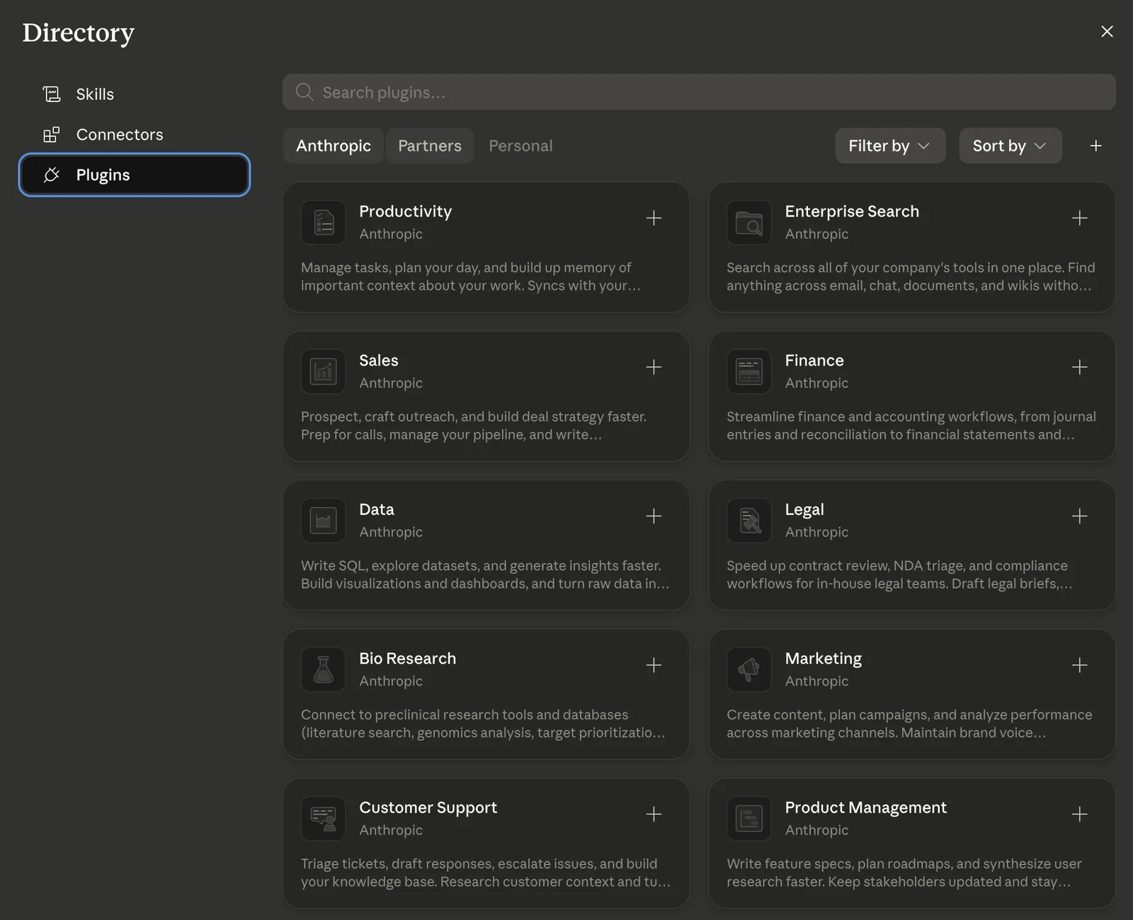The height and width of the screenshot is (920, 1133).
Task: Click 'Connect to preclinical research tools' text
Action: [x=483, y=724]
